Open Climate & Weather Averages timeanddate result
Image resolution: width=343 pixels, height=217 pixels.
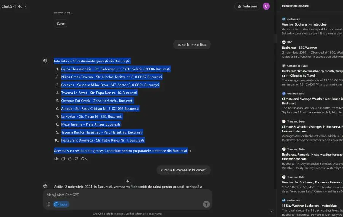pyautogui.click(x=313, y=129)
